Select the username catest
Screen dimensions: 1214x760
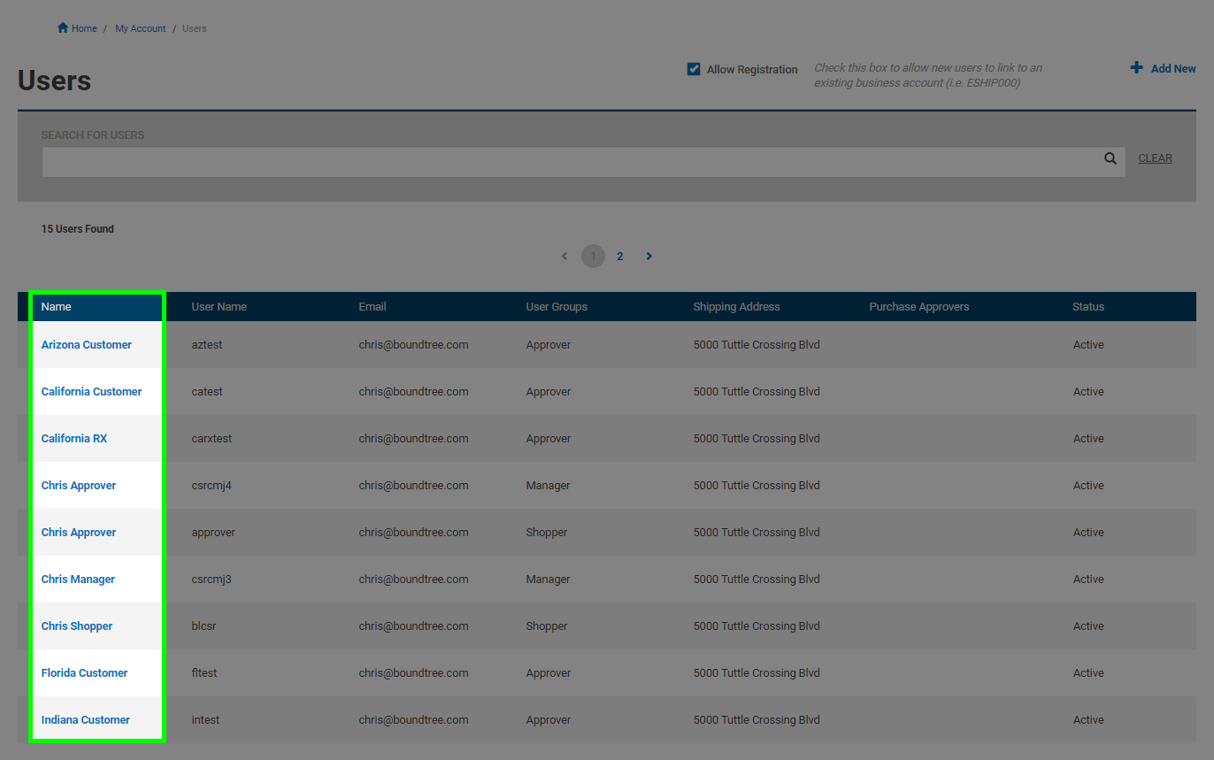(x=207, y=392)
